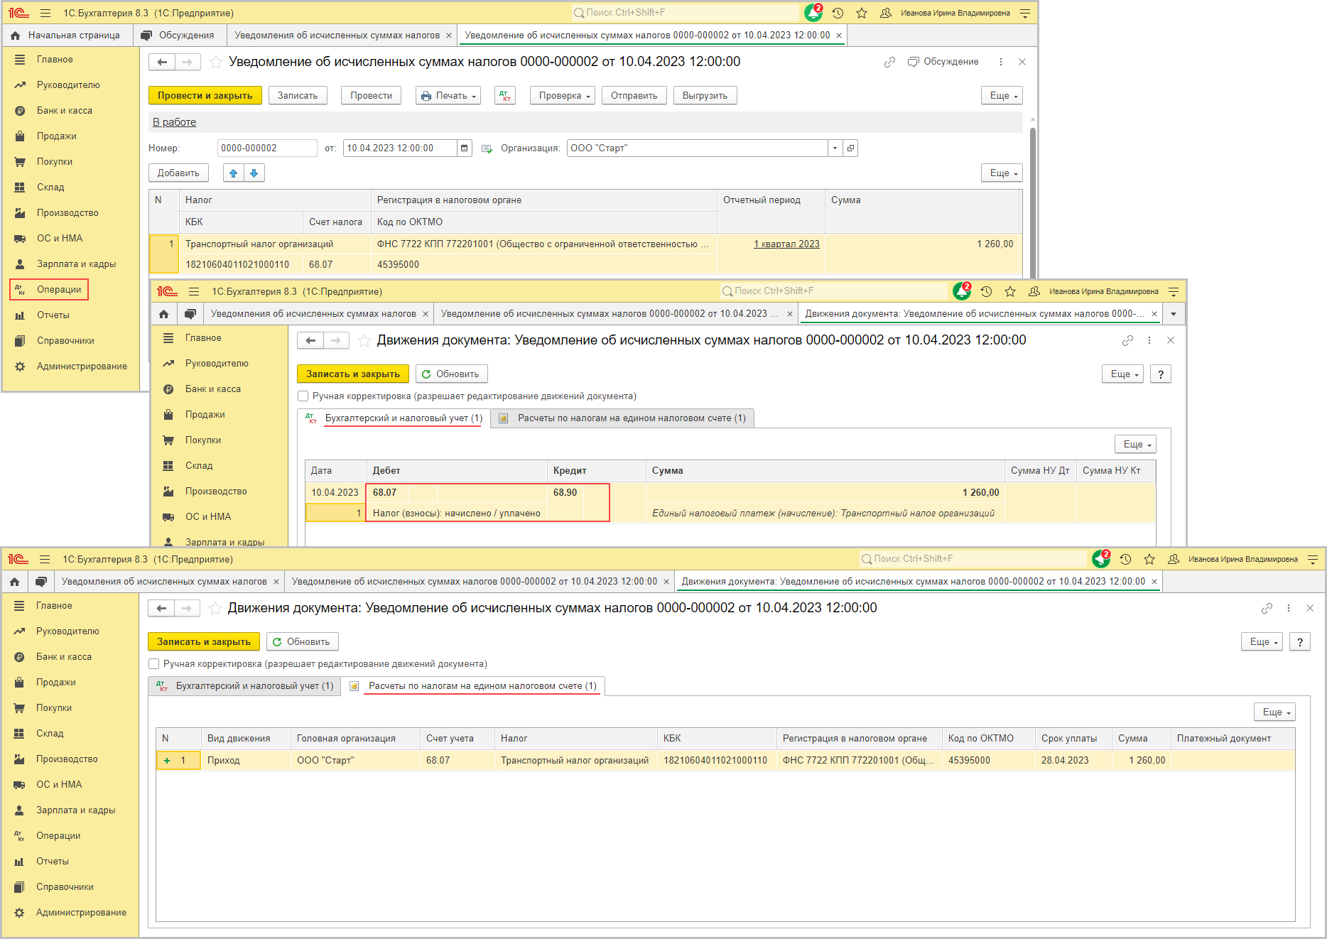
Task: Focus the Номер field with 0000-000002
Action: [x=267, y=148]
